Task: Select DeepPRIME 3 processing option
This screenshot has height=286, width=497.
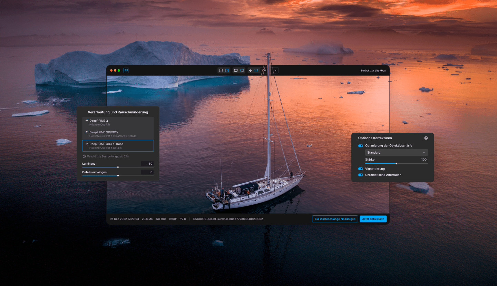Action: click(118, 122)
